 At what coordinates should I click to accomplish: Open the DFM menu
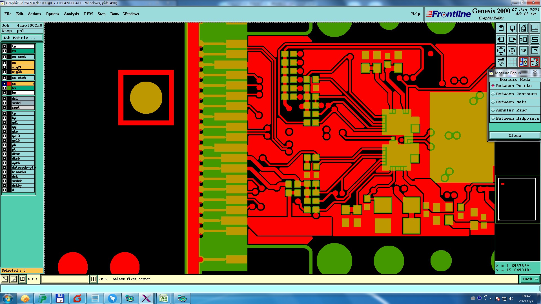[88, 14]
